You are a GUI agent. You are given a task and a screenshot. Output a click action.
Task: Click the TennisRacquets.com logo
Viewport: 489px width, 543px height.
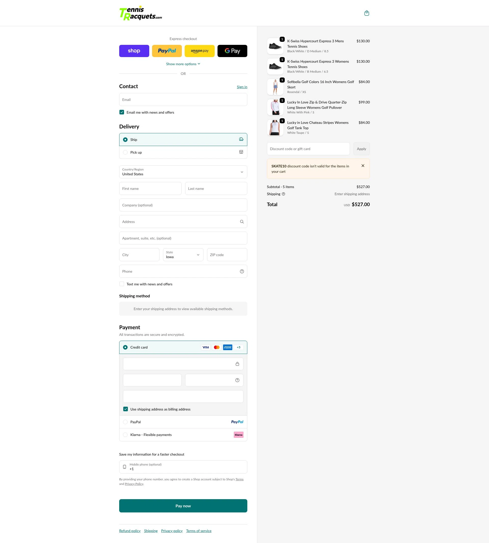click(141, 13)
